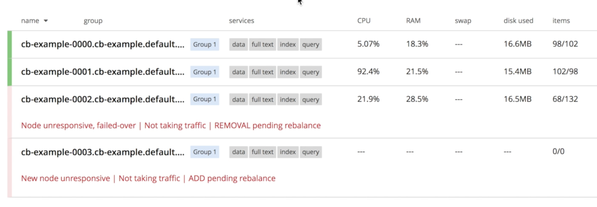Select the index service badge on cb-example-0002
This screenshot has width=597, height=207.
(x=287, y=99)
